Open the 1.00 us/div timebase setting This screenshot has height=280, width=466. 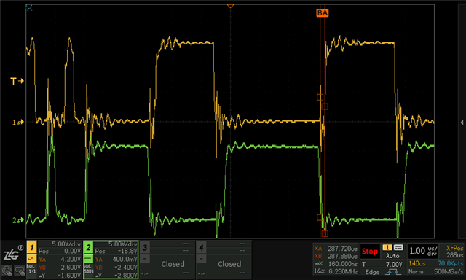(424, 251)
